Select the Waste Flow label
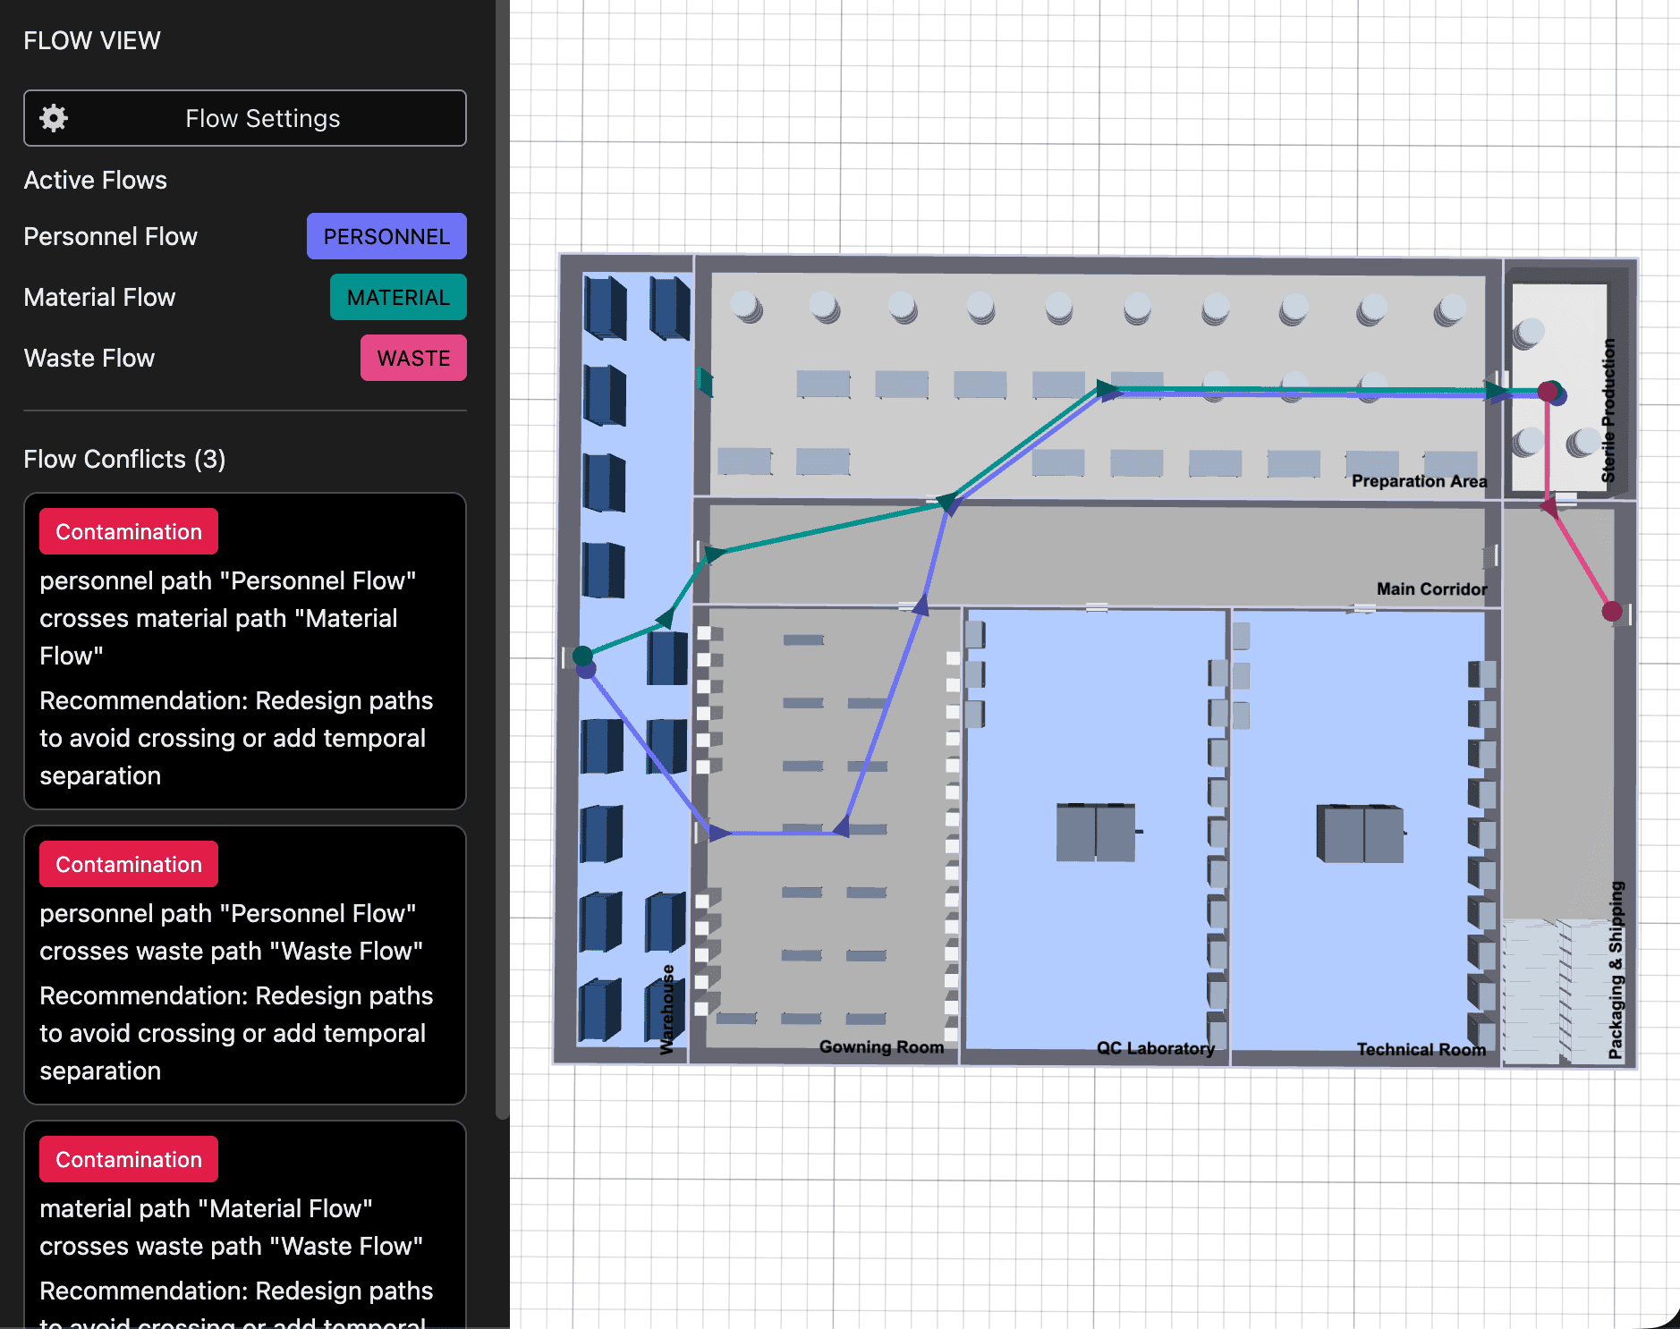The width and height of the screenshot is (1680, 1329). pos(89,358)
